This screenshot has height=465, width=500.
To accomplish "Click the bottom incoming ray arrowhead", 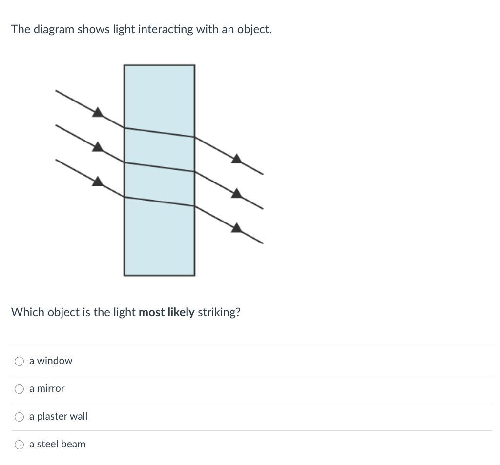I will [98, 182].
